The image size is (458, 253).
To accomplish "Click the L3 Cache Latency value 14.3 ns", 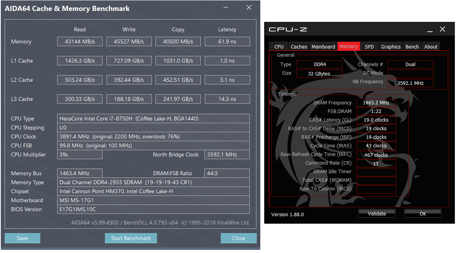I will (x=227, y=99).
